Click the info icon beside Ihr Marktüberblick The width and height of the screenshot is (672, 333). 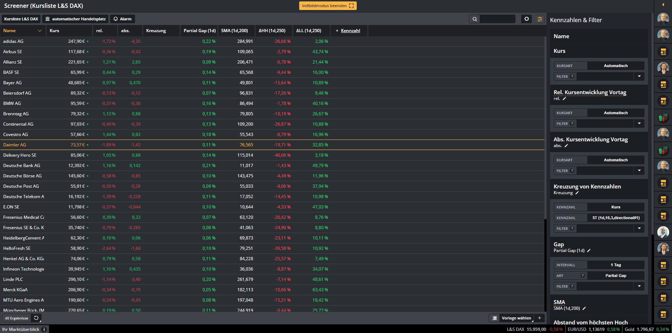point(44,329)
